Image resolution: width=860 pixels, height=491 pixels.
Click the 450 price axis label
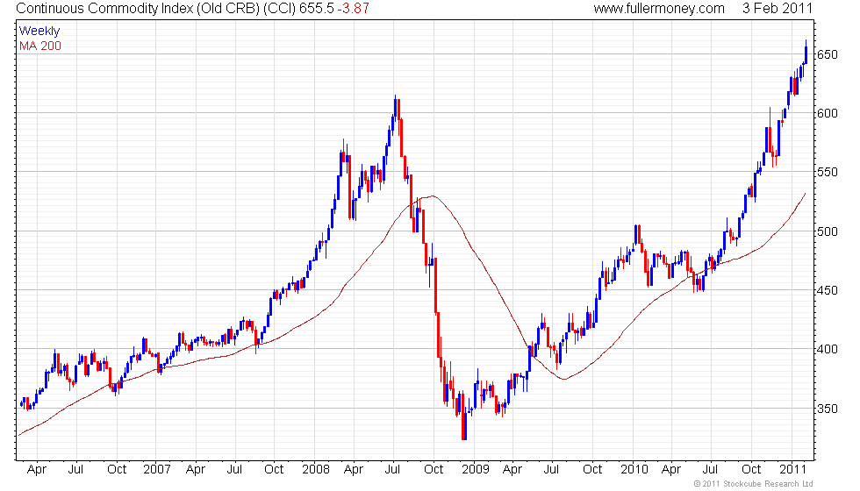(828, 290)
